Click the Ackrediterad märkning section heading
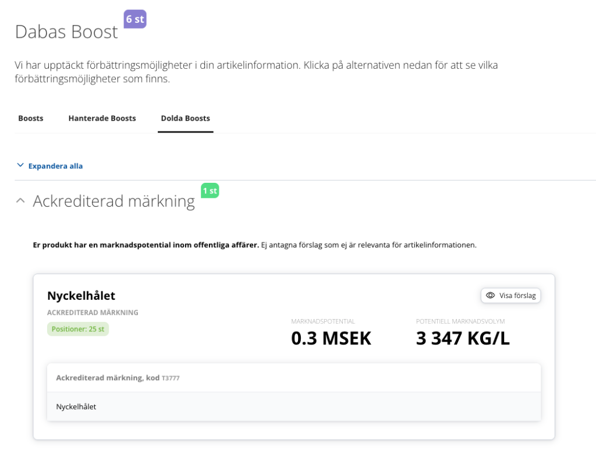 click(x=114, y=201)
